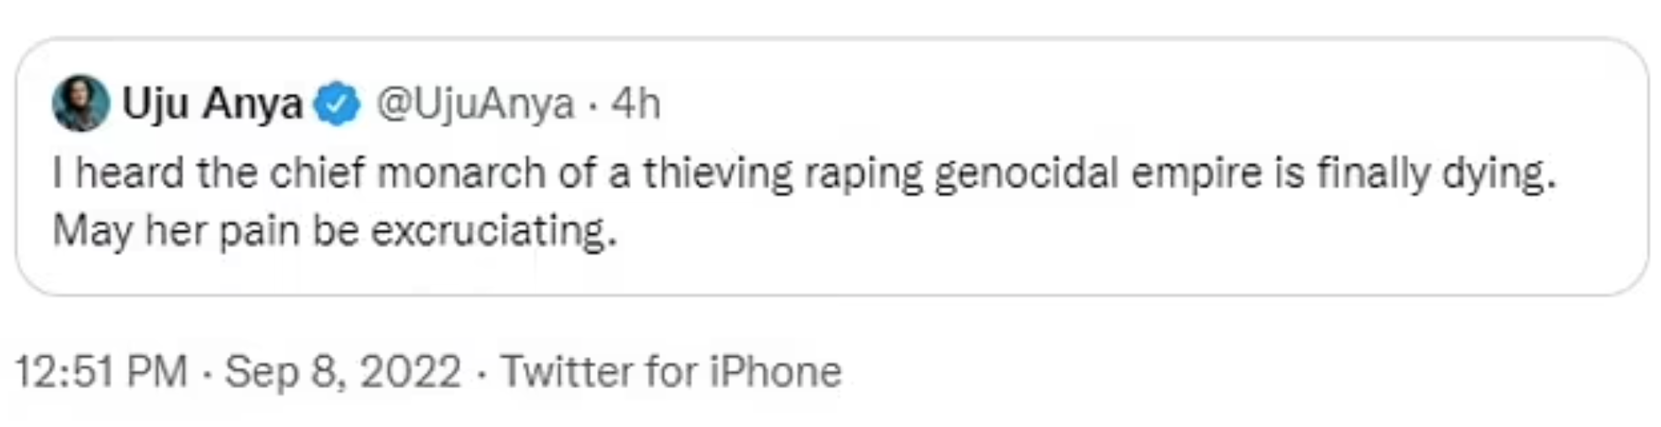This screenshot has height=427, width=1661.
Task: Click the word "thieving" in the tweet
Action: [718, 174]
